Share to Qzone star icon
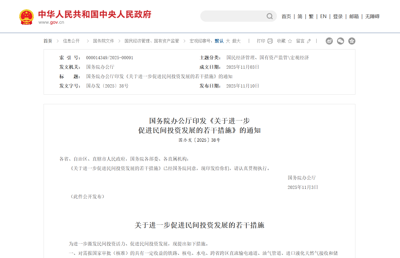The width and height of the screenshot is (400, 258). coord(352,41)
